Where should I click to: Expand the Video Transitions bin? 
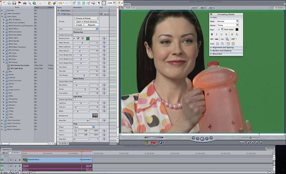click(2, 13)
